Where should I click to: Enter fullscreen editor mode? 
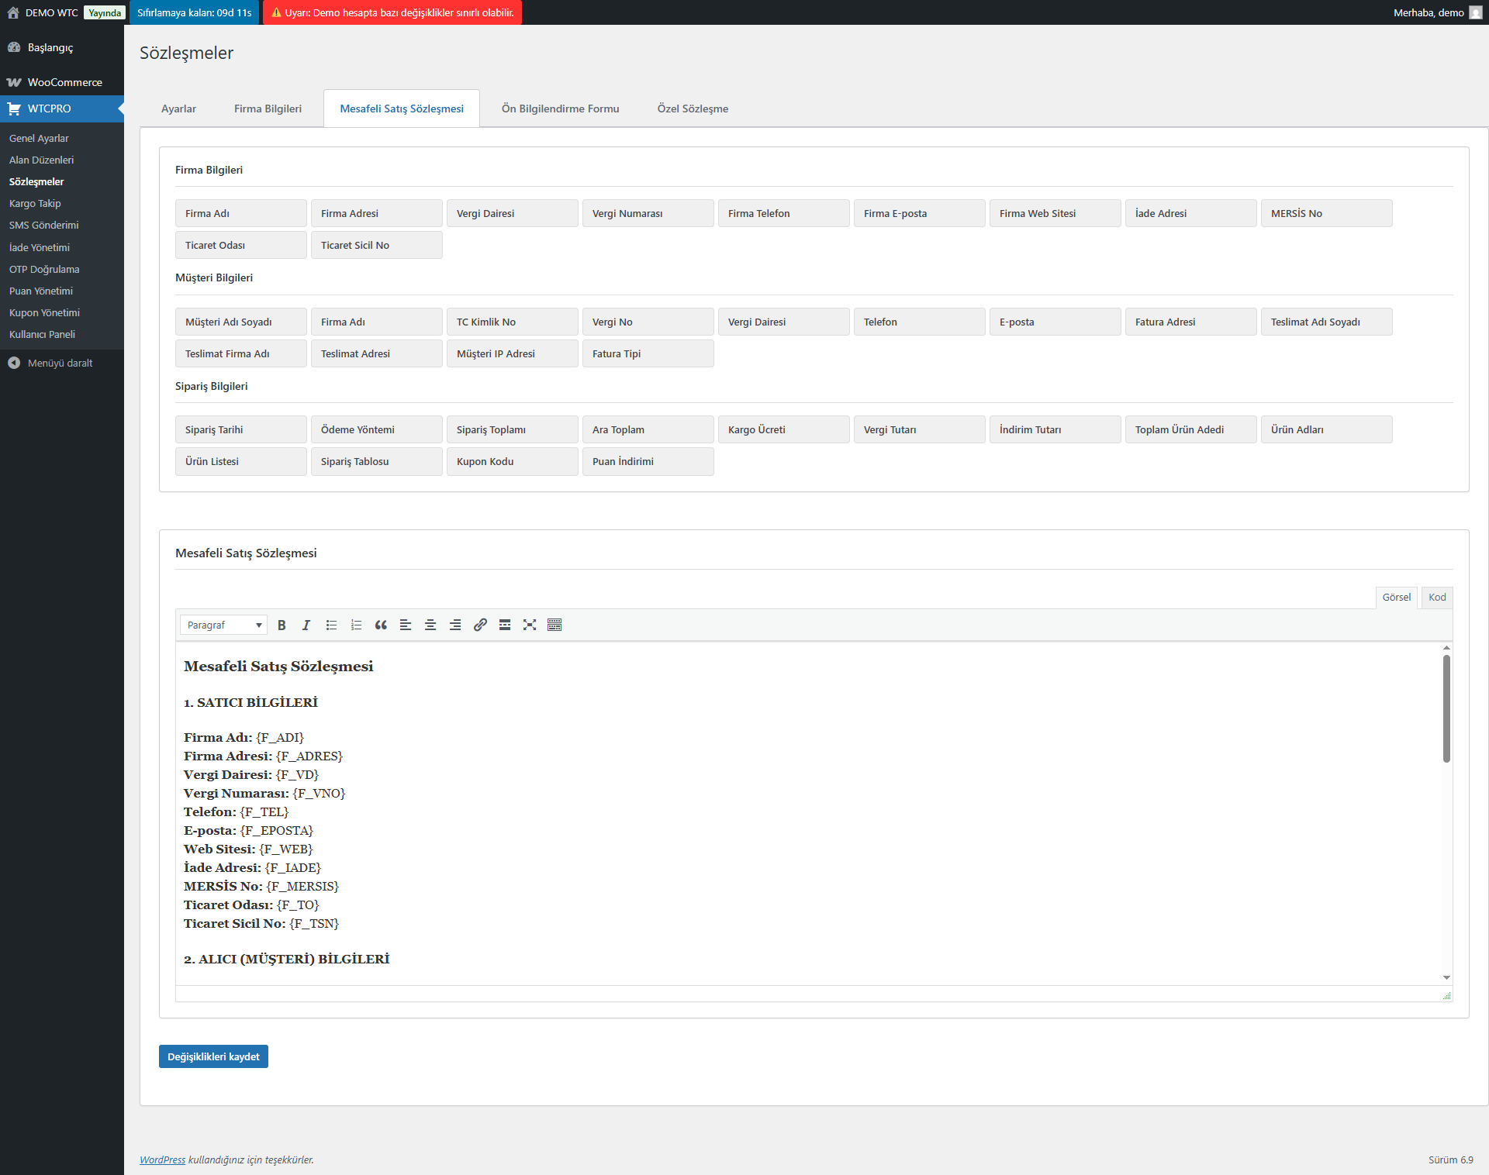tap(530, 625)
